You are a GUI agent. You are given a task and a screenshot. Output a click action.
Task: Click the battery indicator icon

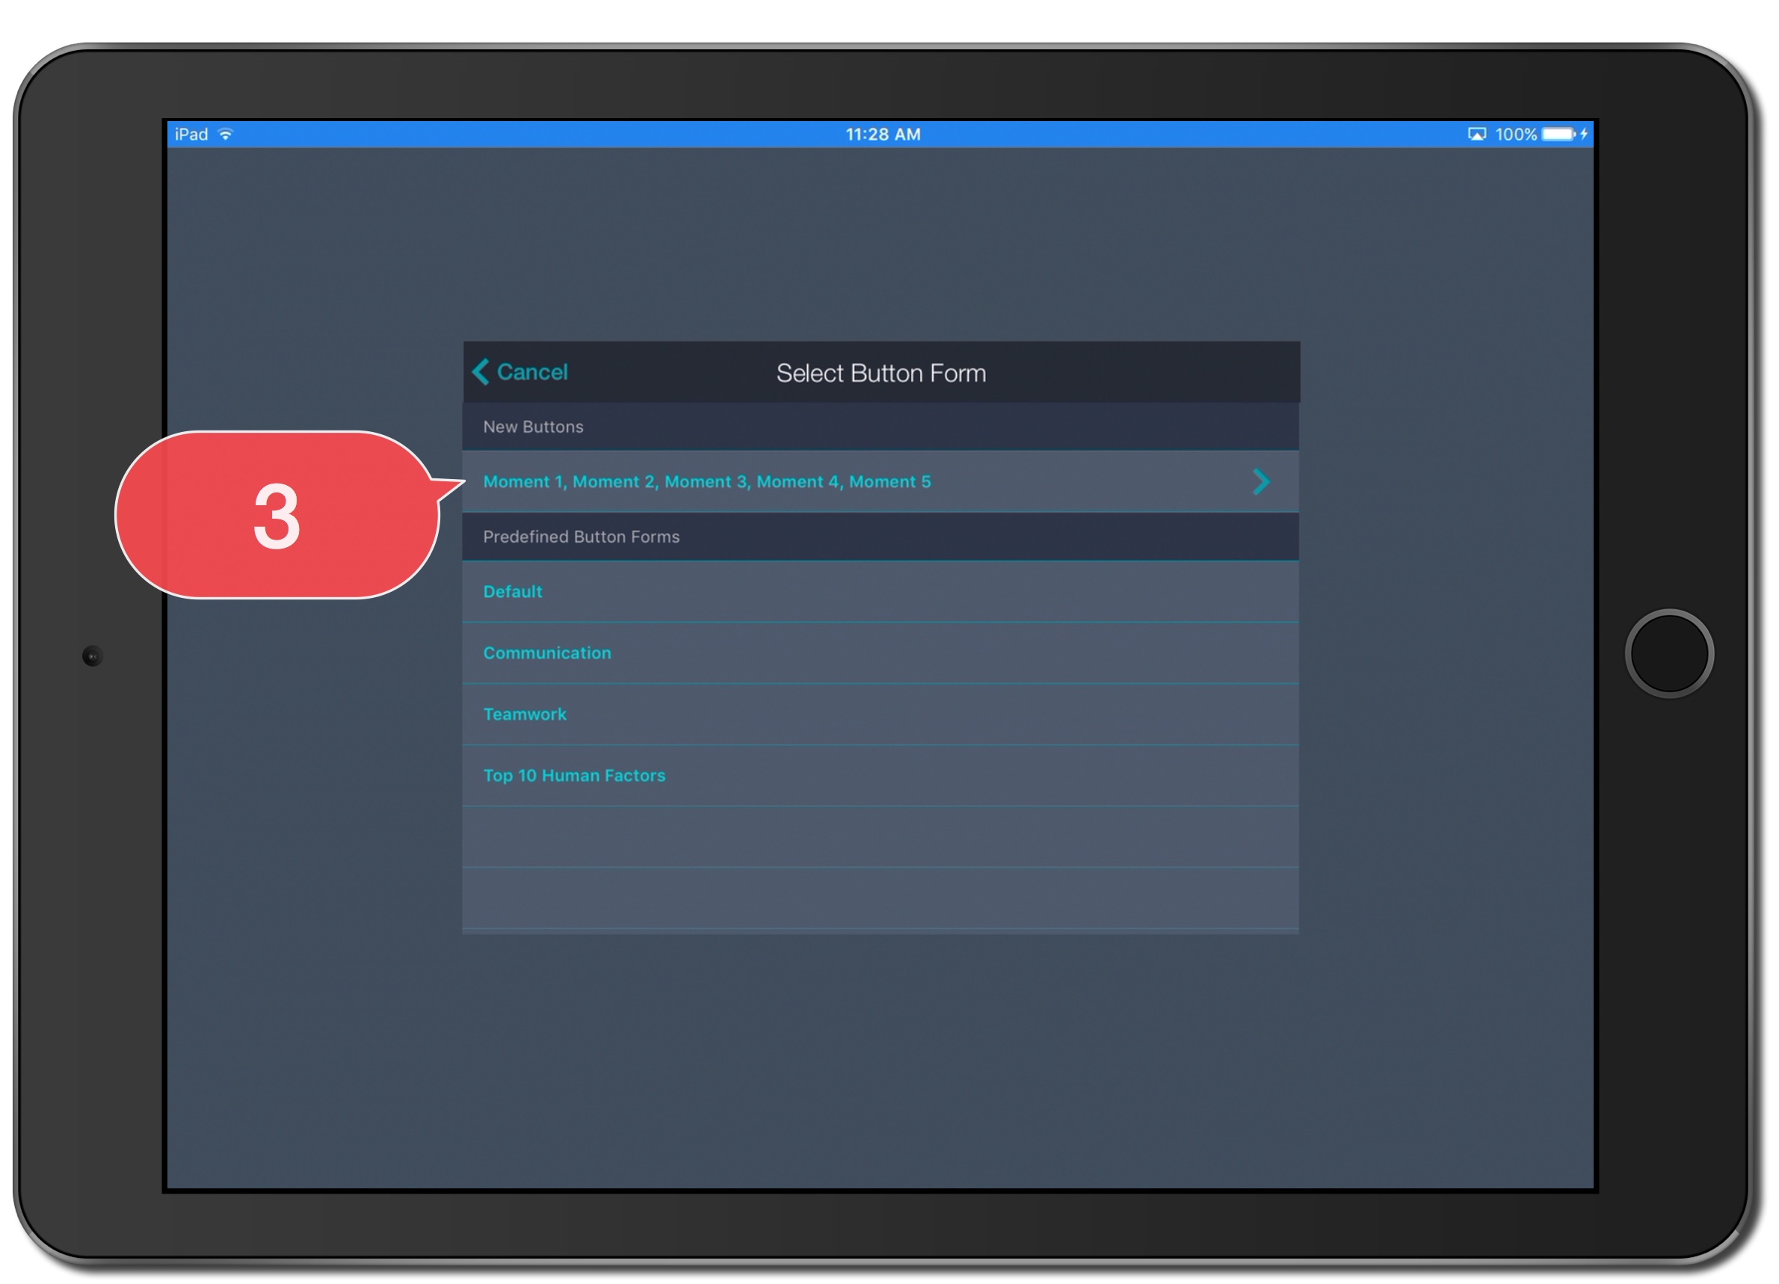pos(1558,134)
